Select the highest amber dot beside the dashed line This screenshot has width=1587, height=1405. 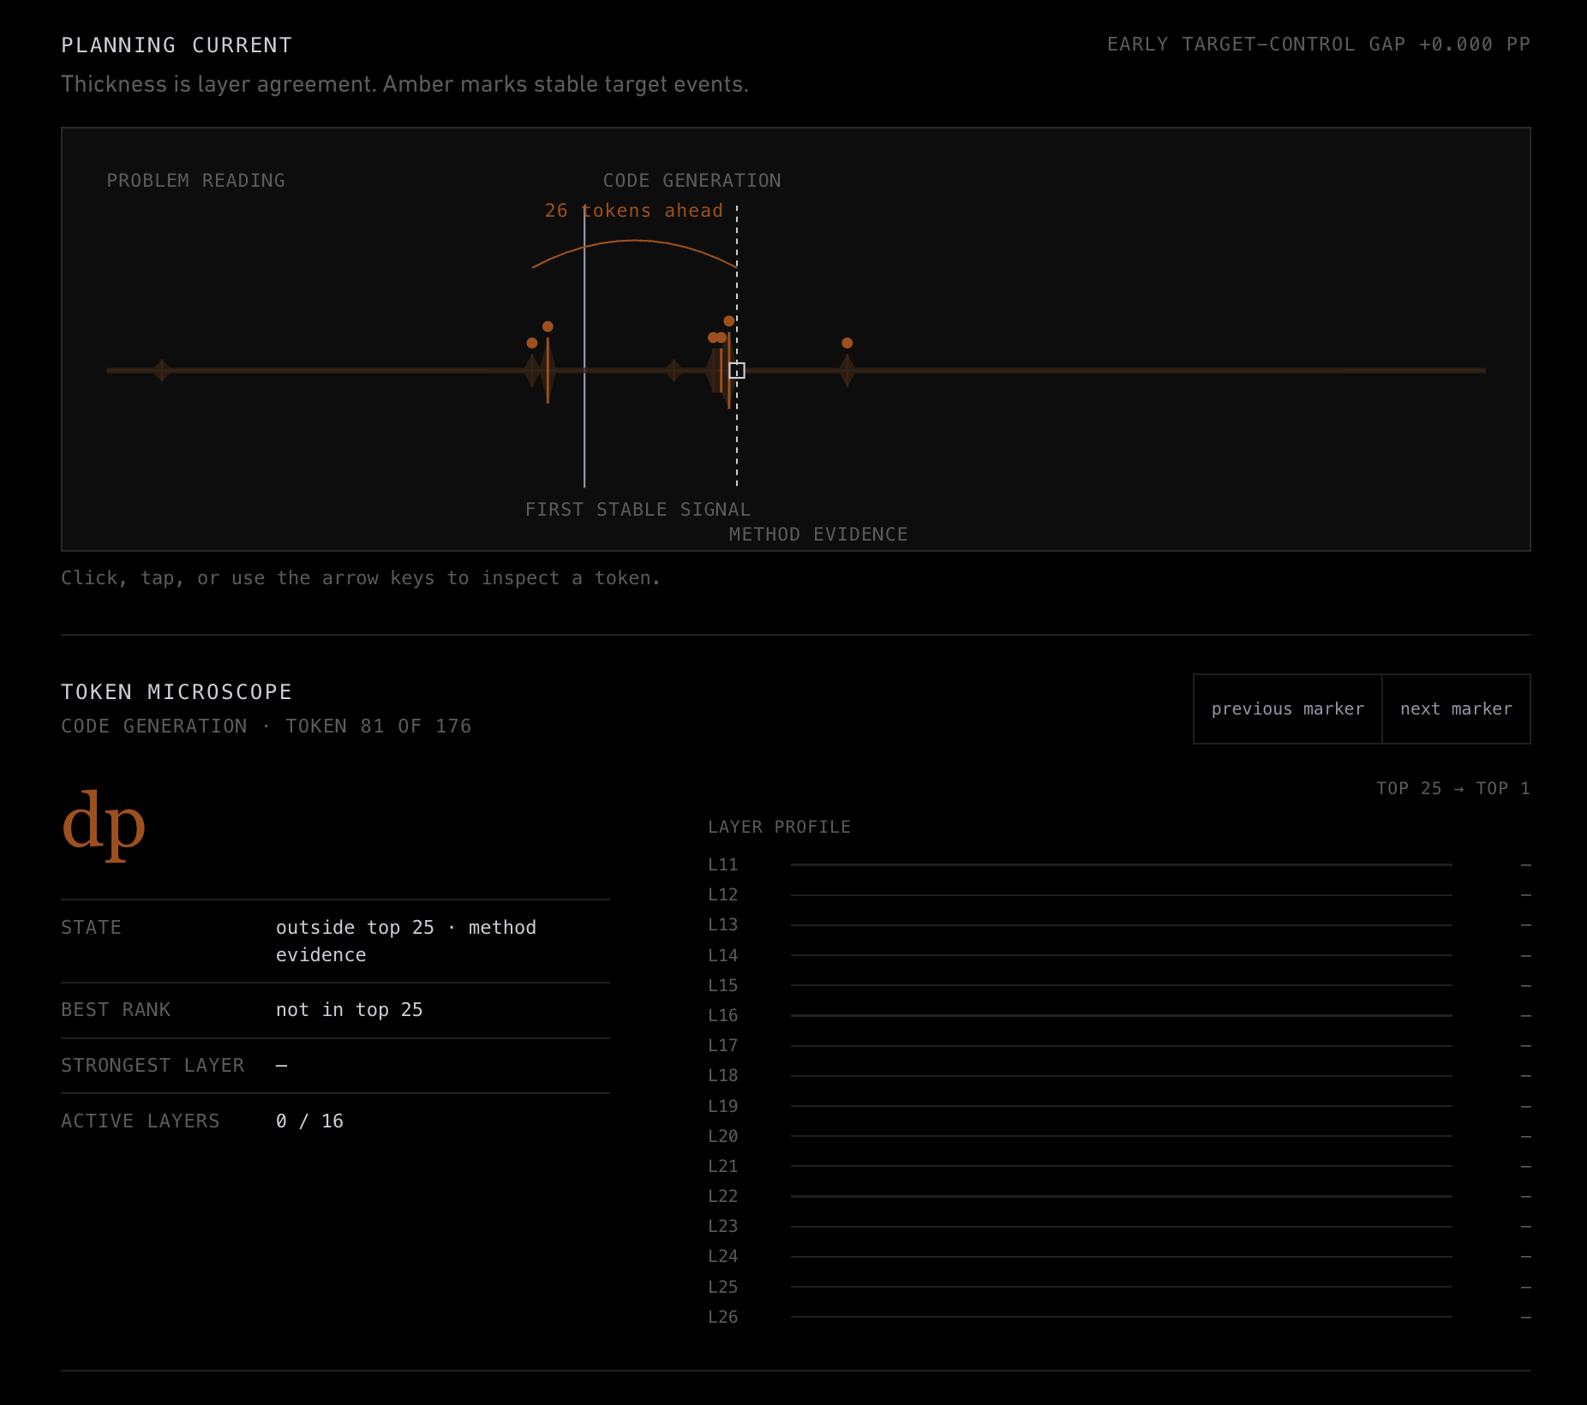728,321
